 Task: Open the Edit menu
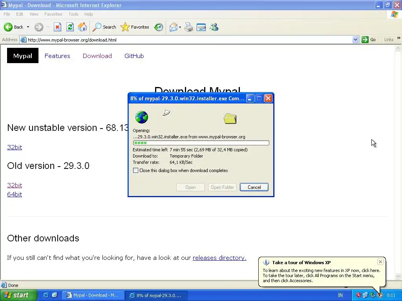click(20, 14)
